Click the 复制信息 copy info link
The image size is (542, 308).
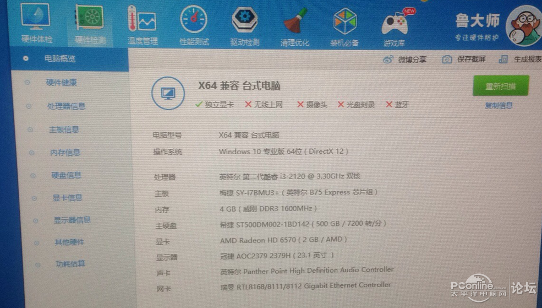pos(499,105)
